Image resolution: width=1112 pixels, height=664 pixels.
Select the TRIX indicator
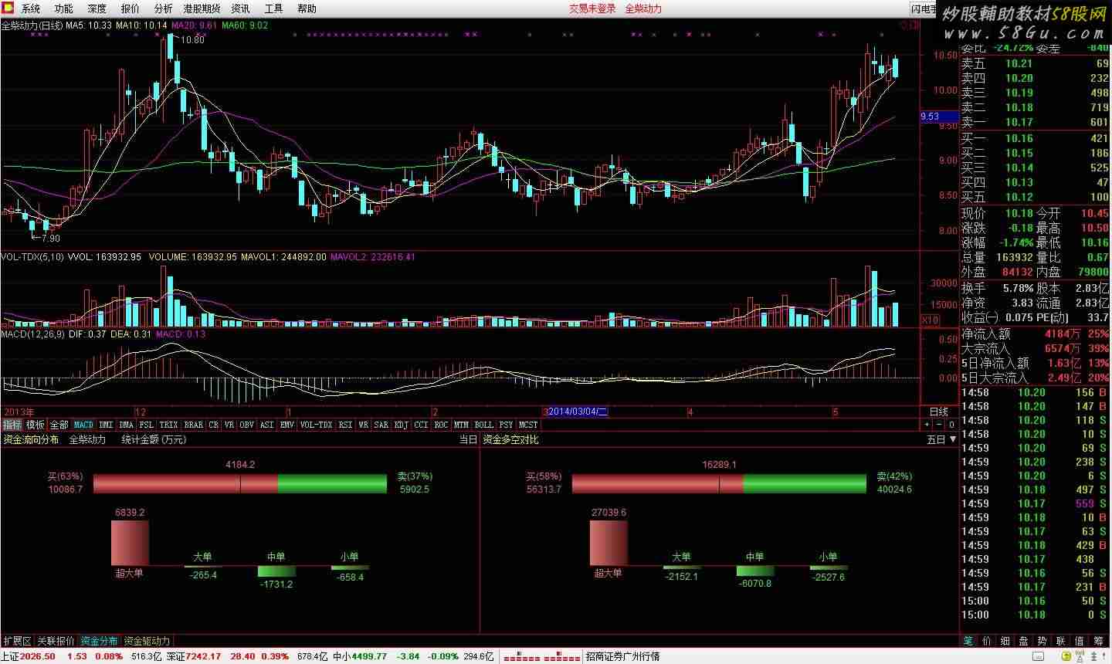click(169, 425)
